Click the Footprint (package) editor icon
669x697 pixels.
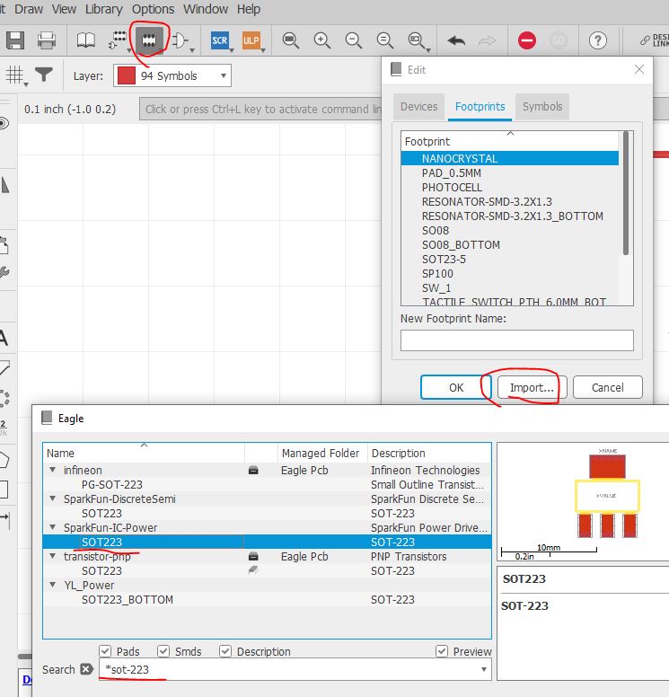pos(149,40)
